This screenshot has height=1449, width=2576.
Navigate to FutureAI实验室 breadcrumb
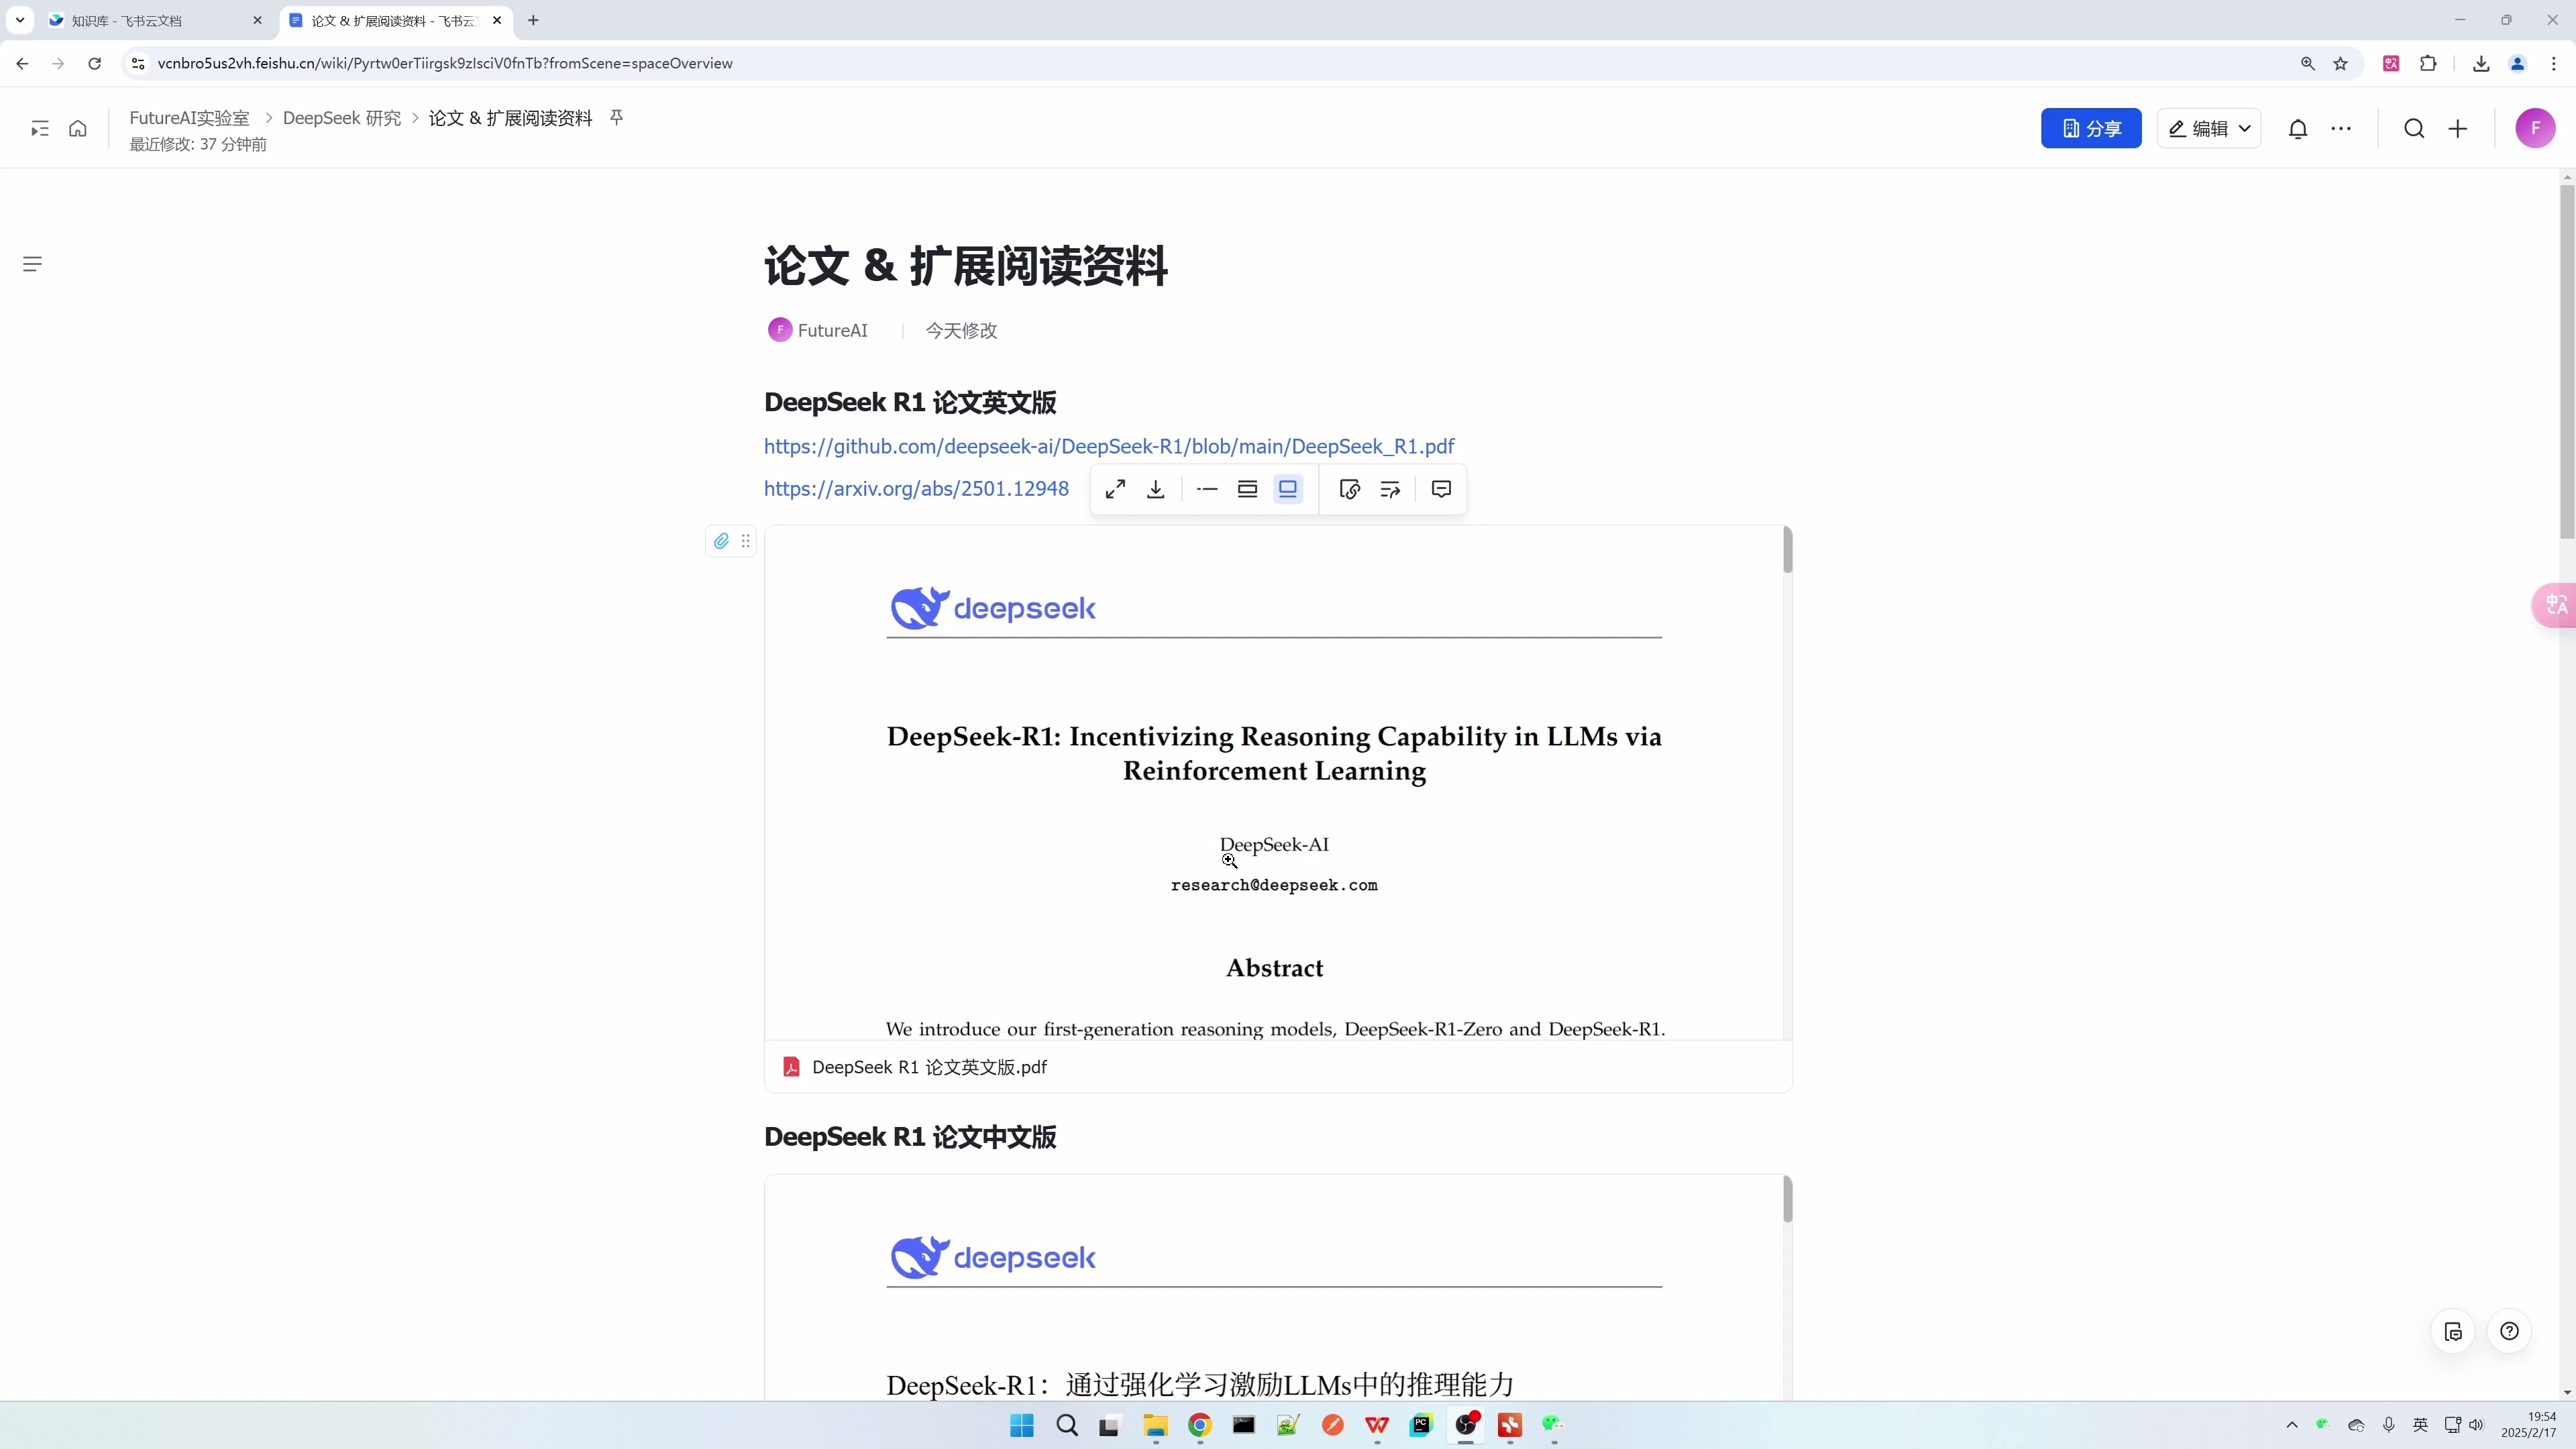(x=189, y=118)
